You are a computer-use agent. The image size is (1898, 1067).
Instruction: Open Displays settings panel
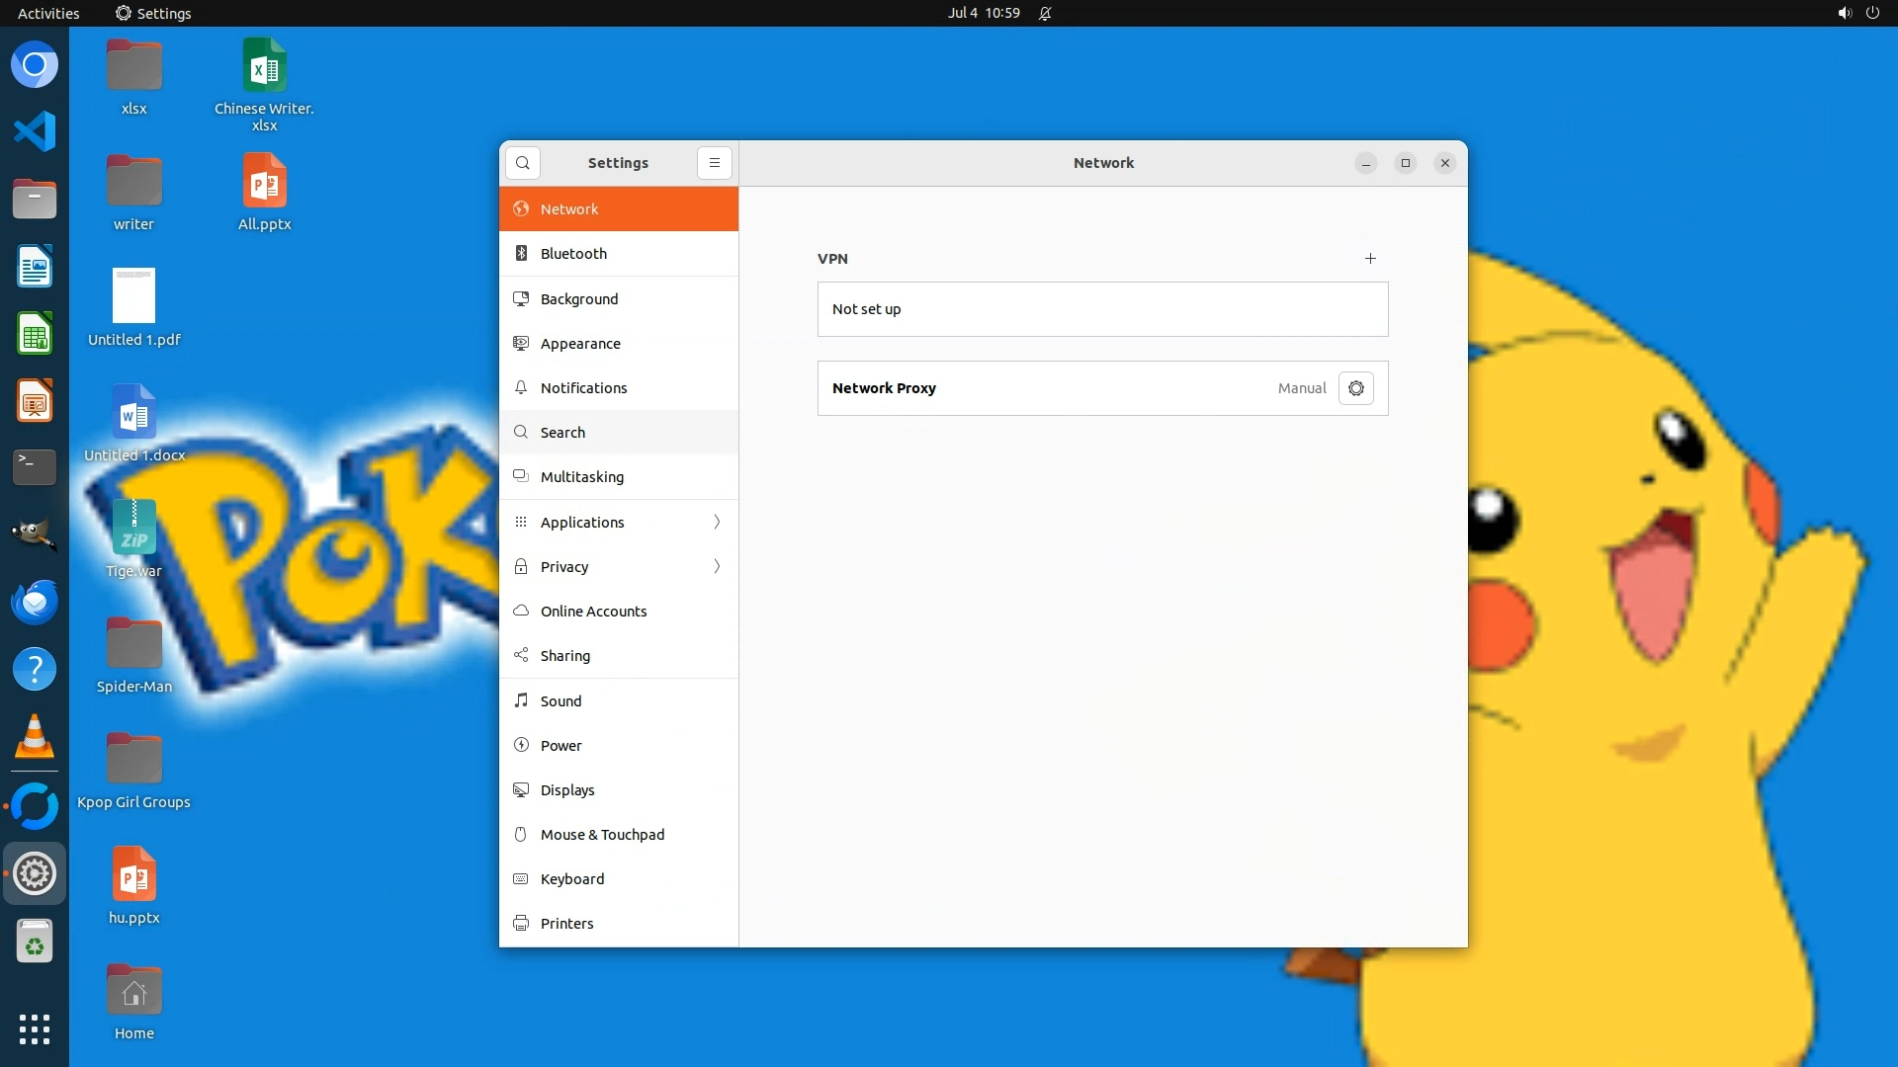click(566, 790)
